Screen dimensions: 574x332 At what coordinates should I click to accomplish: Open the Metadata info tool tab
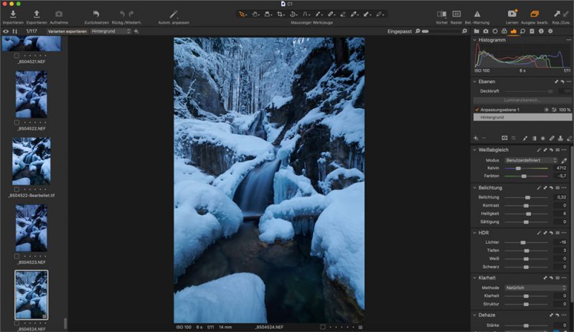(541, 32)
